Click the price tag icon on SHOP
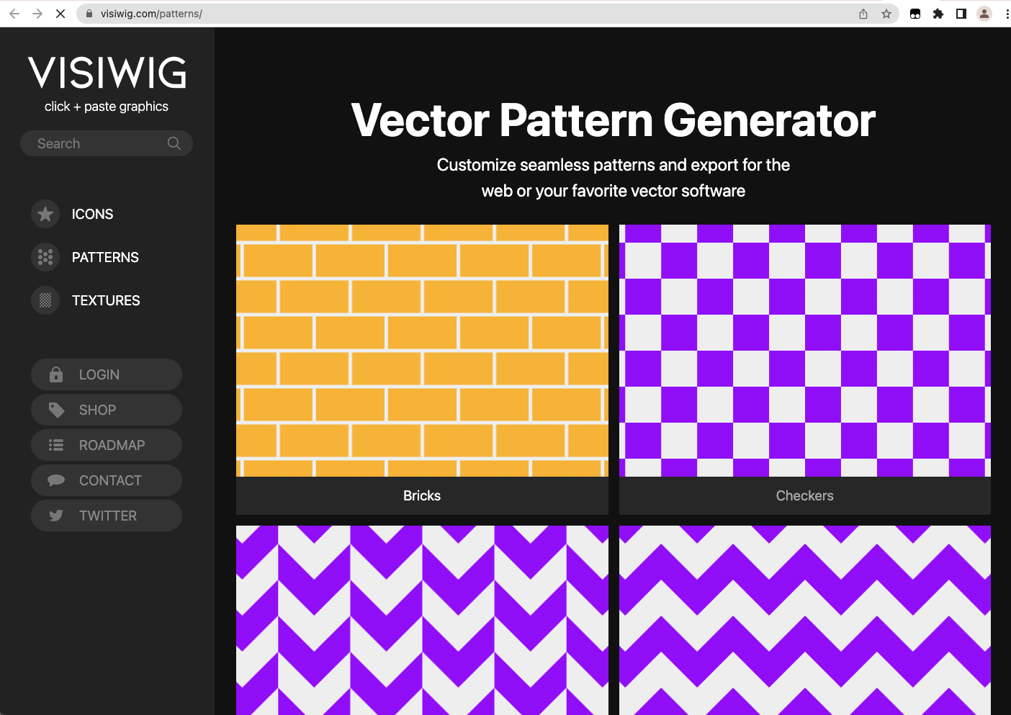Image resolution: width=1011 pixels, height=715 pixels. [56, 410]
